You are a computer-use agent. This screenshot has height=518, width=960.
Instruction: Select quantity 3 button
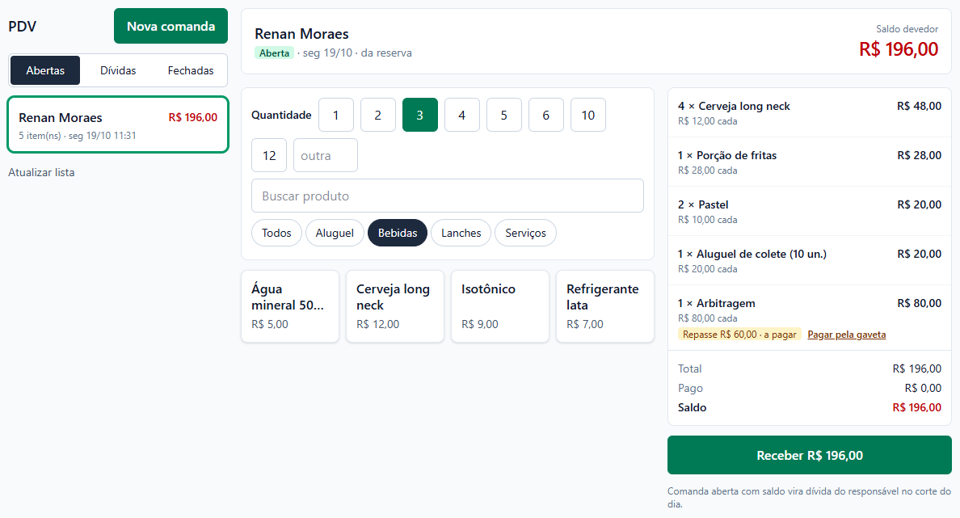(x=420, y=115)
